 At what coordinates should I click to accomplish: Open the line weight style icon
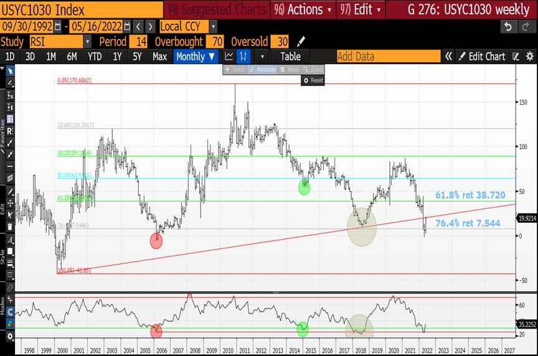coord(11,263)
